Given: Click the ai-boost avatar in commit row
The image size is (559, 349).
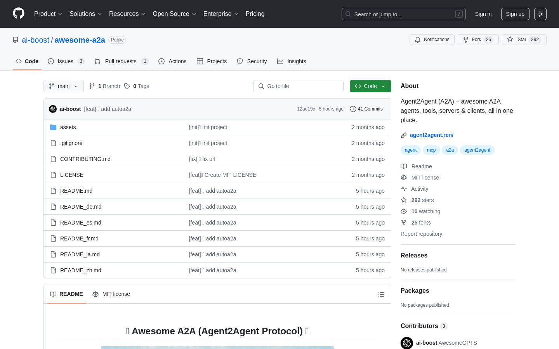Looking at the screenshot, I should tap(53, 109).
